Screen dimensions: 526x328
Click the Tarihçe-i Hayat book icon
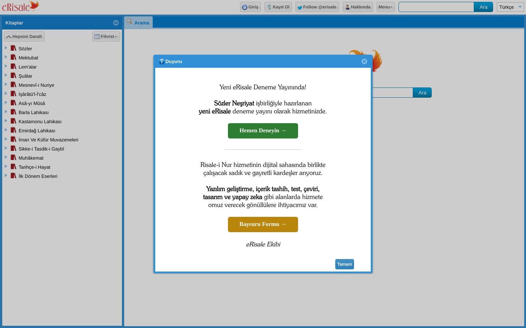point(14,167)
